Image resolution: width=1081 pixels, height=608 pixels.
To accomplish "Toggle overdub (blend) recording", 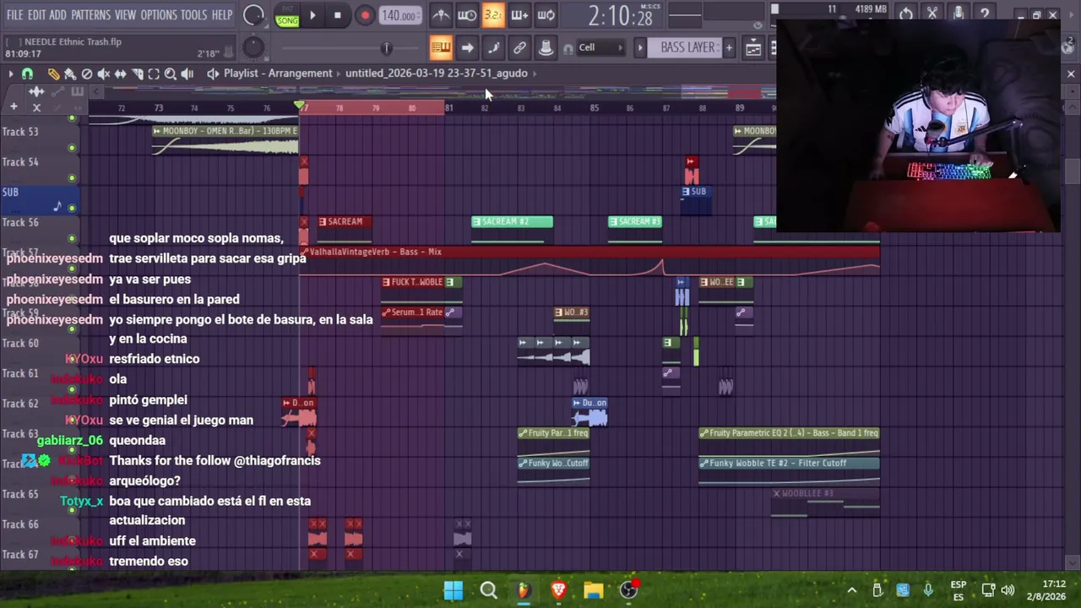I will pos(519,15).
